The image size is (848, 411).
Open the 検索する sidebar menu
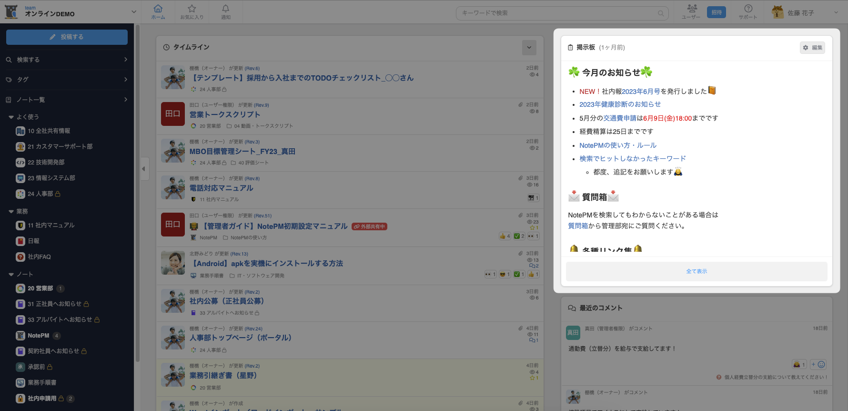coord(67,60)
